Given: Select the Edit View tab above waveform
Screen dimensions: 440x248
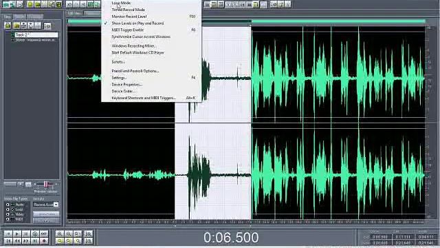Looking at the screenshot, I should 75,13.
